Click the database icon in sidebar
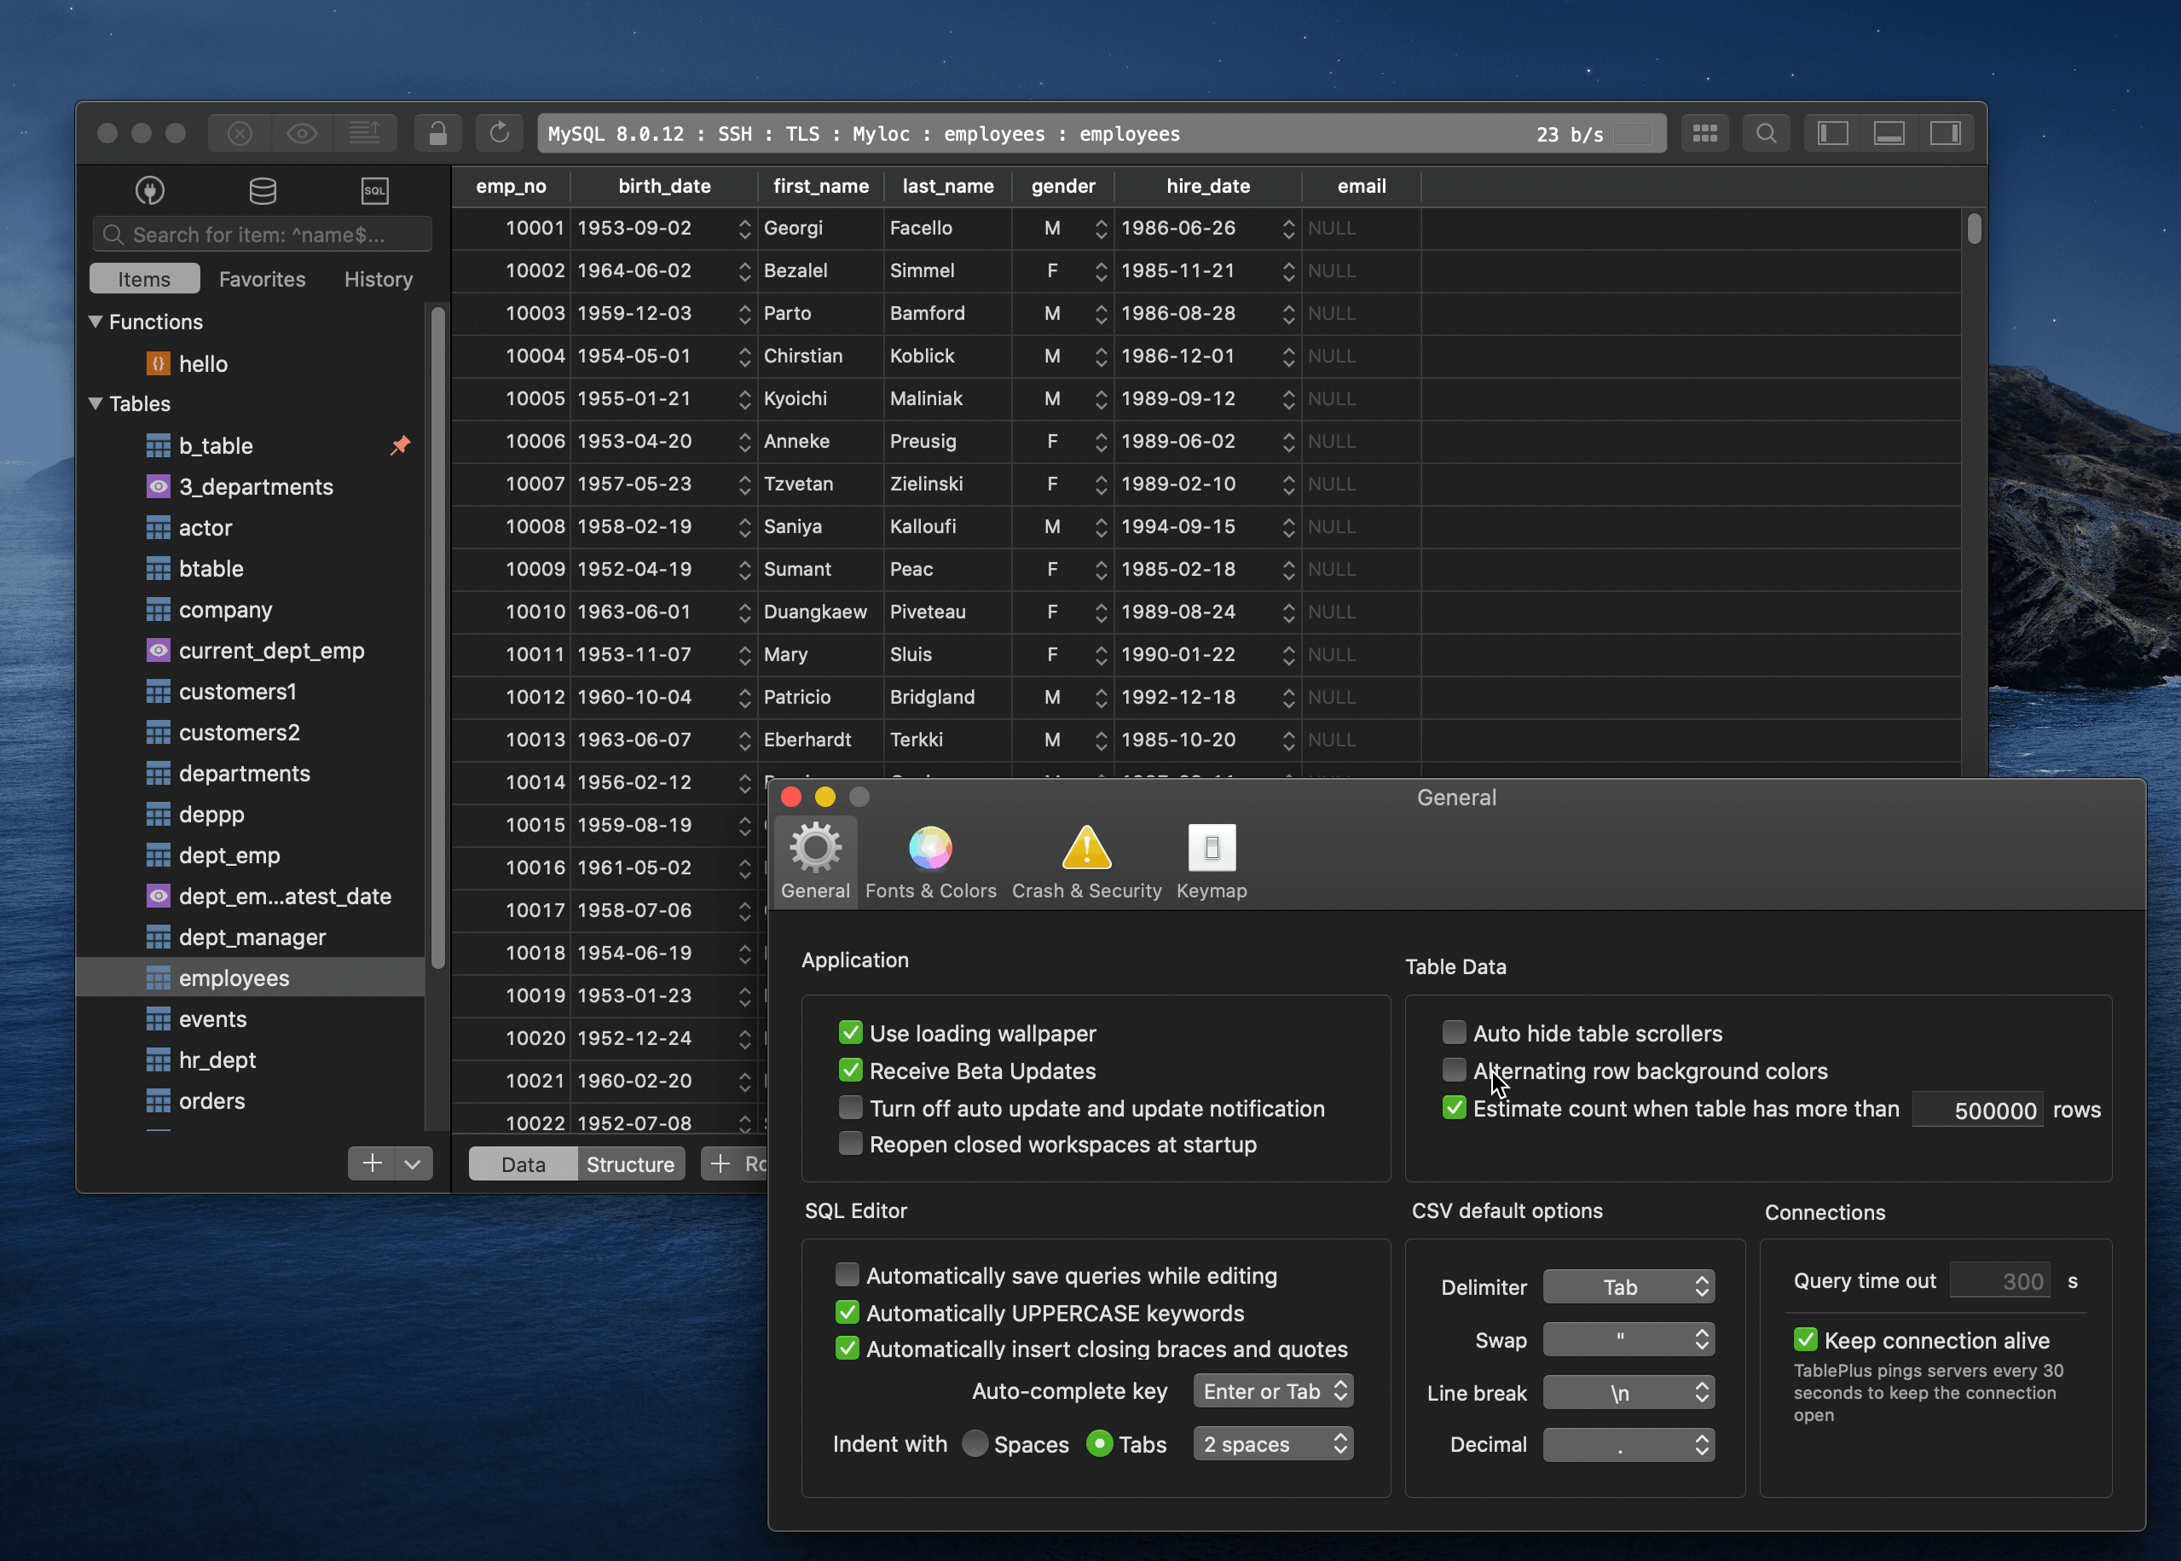The image size is (2181, 1561). pos(260,189)
